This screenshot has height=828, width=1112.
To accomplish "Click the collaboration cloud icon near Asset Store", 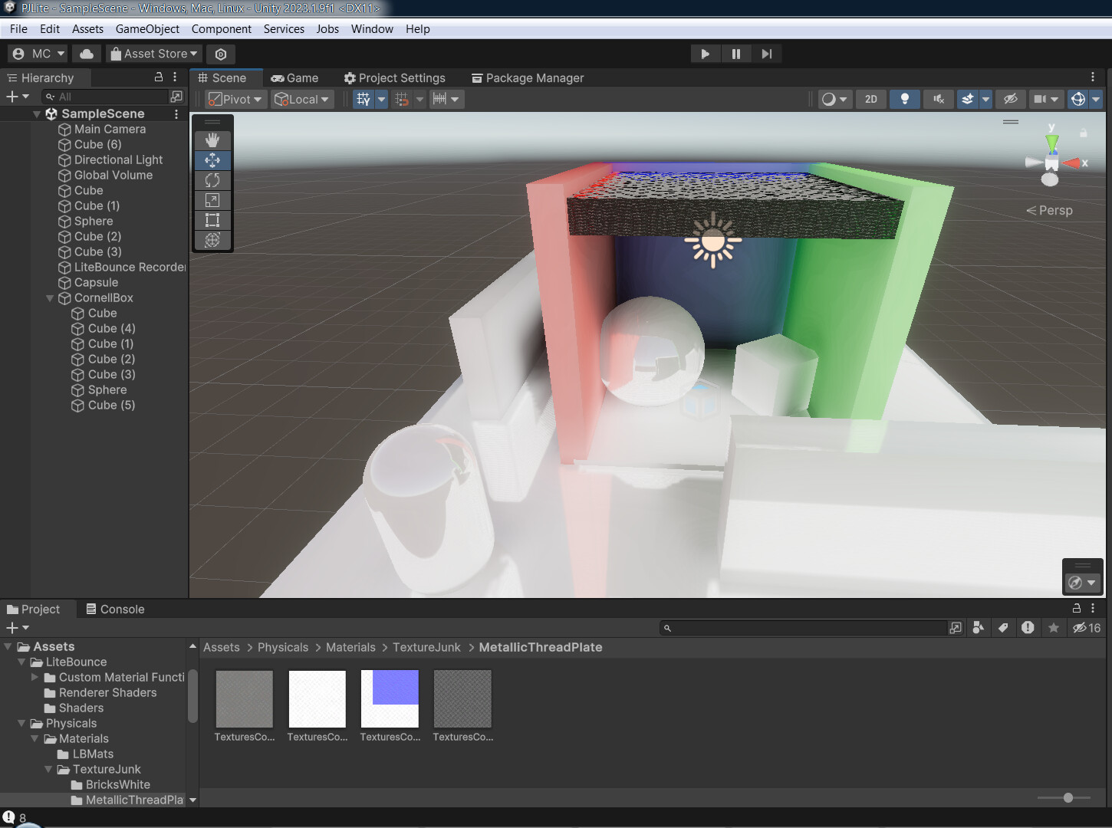I will pos(86,54).
